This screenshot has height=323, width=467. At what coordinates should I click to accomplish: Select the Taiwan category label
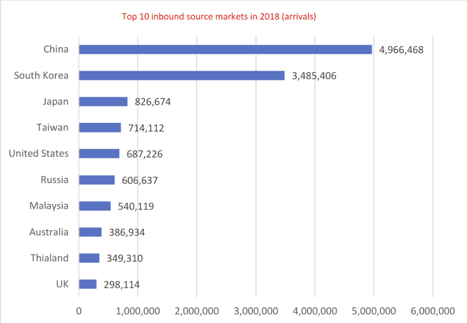tap(53, 128)
